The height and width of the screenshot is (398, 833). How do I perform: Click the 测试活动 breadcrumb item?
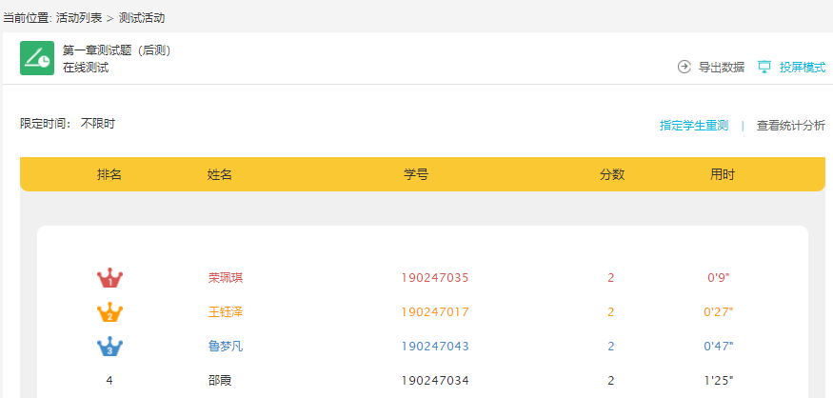(x=142, y=18)
